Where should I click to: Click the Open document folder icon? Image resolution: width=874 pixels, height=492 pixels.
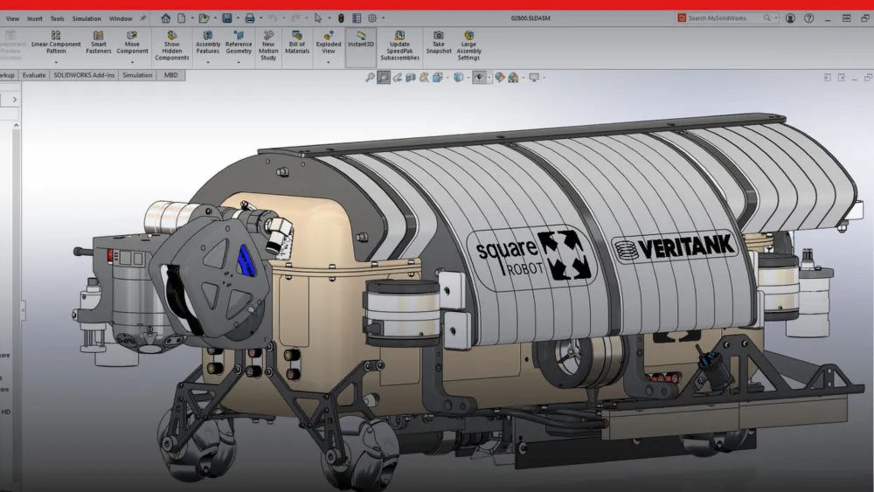204,18
